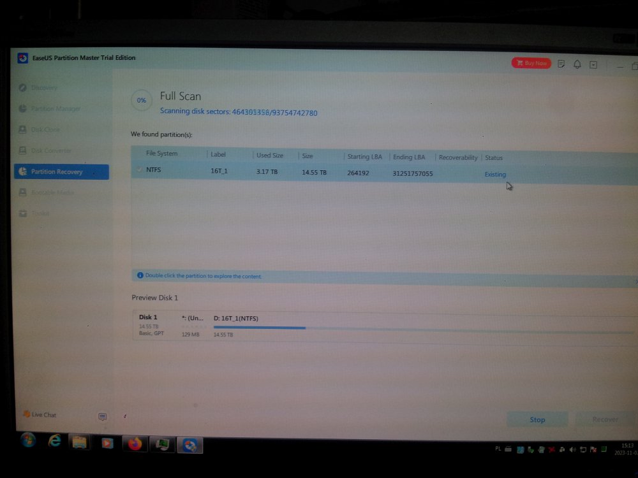
Task: Open the Toolkit section in sidebar
Action: click(x=40, y=214)
